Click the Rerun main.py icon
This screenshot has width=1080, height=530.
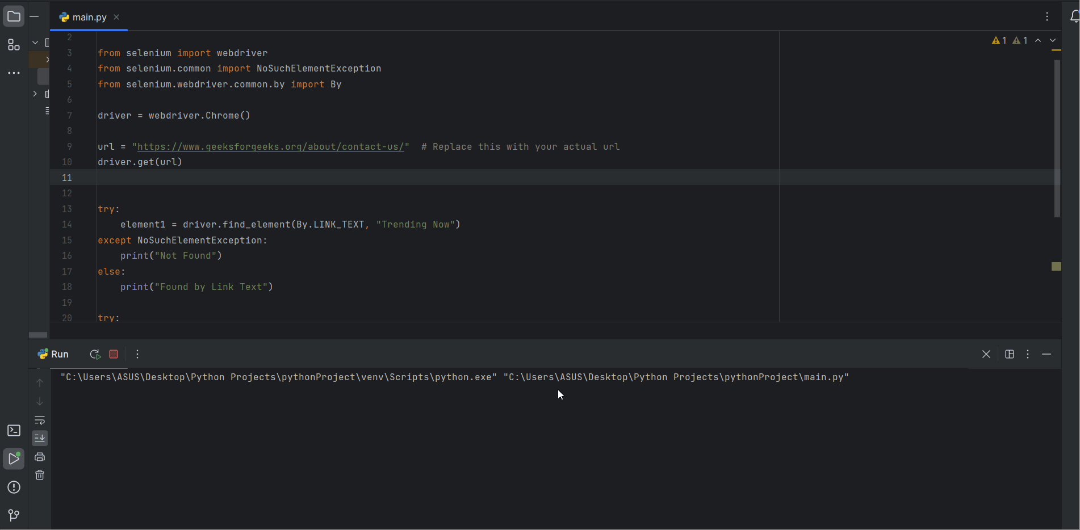(x=95, y=354)
